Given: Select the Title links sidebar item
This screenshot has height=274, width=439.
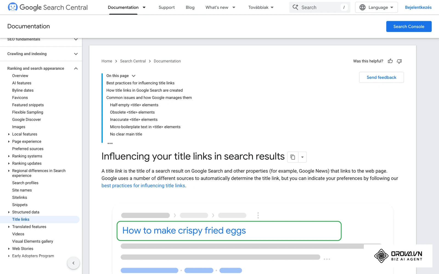Looking at the screenshot, I should coord(40,219).
